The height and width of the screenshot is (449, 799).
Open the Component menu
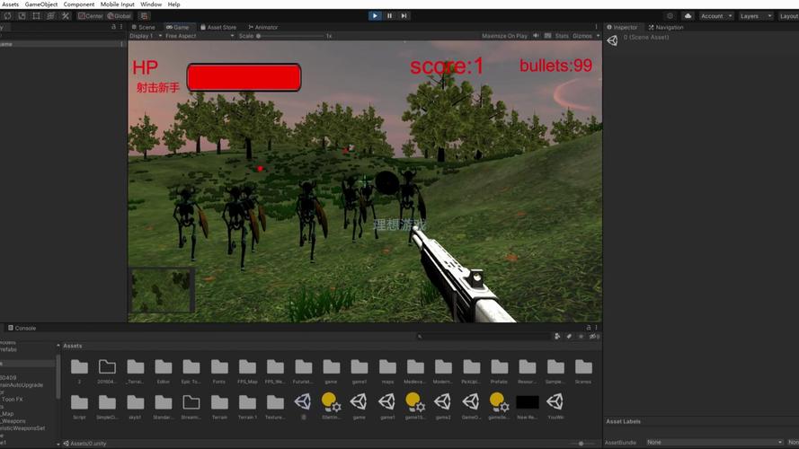[79, 4]
